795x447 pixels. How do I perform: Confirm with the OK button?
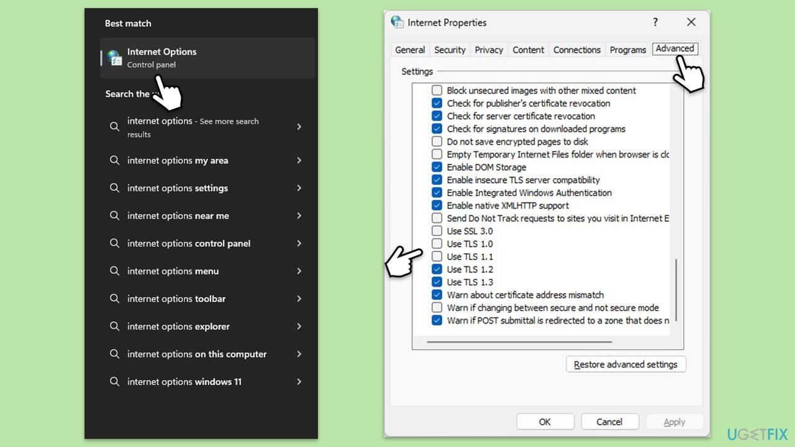(545, 422)
